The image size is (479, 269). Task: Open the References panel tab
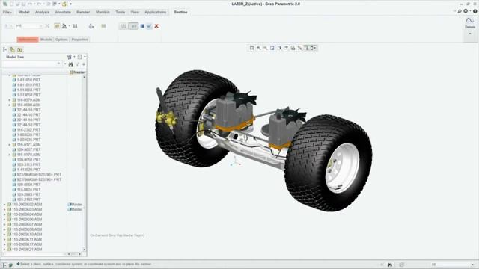tap(28, 40)
